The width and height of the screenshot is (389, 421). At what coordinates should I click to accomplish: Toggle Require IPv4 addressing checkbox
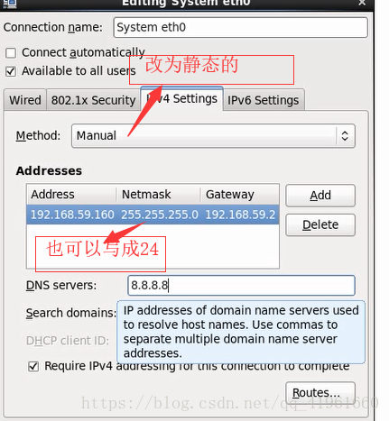tap(33, 367)
